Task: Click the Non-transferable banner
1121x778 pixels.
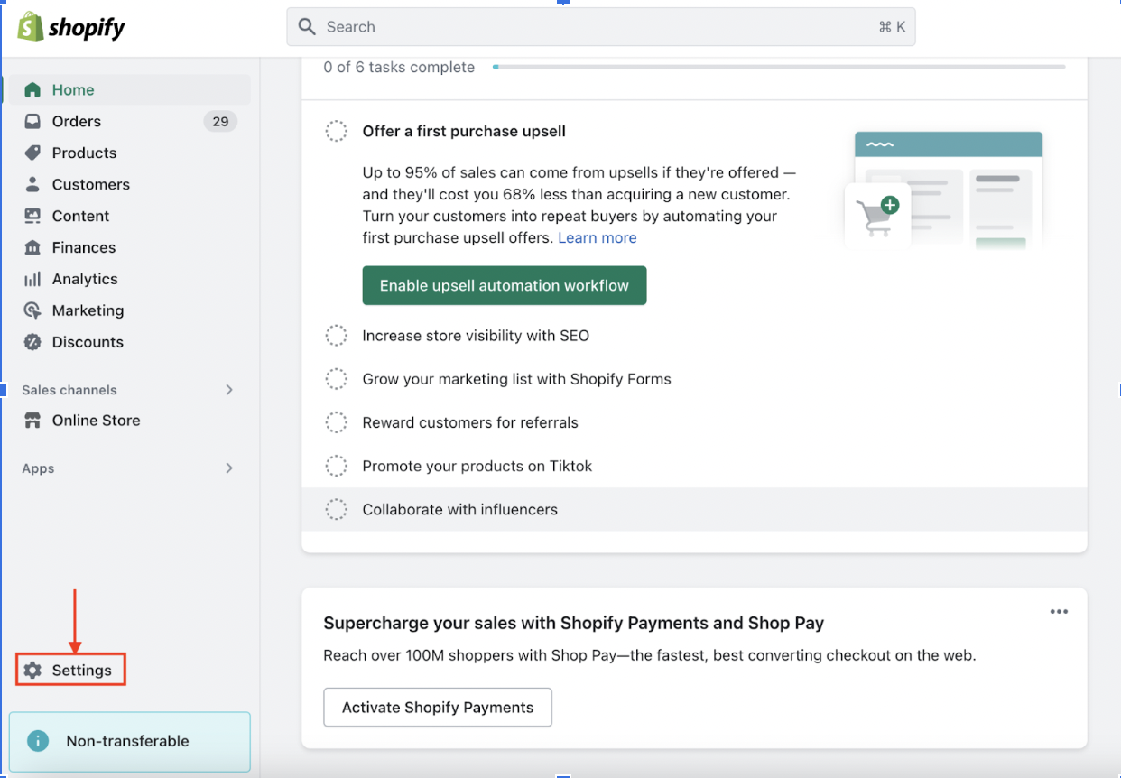Action: [x=129, y=742]
